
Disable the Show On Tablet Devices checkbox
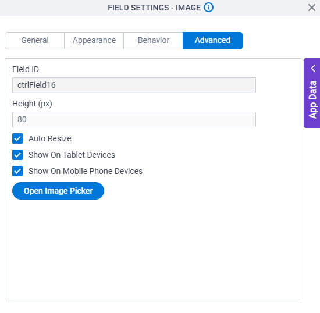click(17, 155)
